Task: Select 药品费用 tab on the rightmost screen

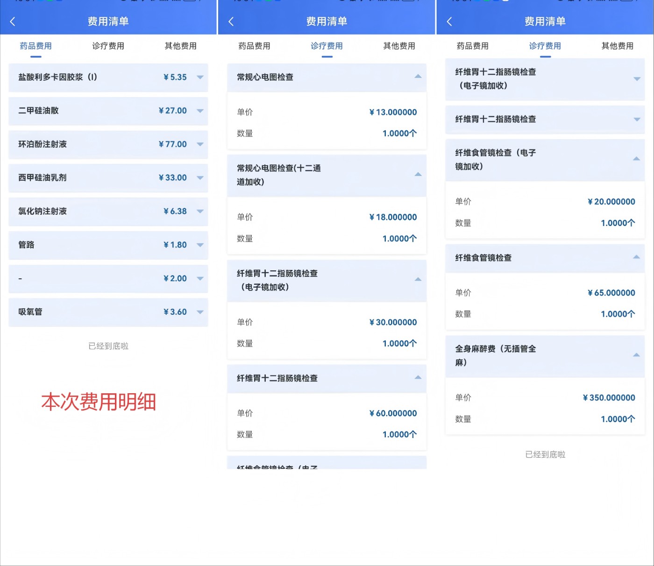Action: click(x=472, y=46)
